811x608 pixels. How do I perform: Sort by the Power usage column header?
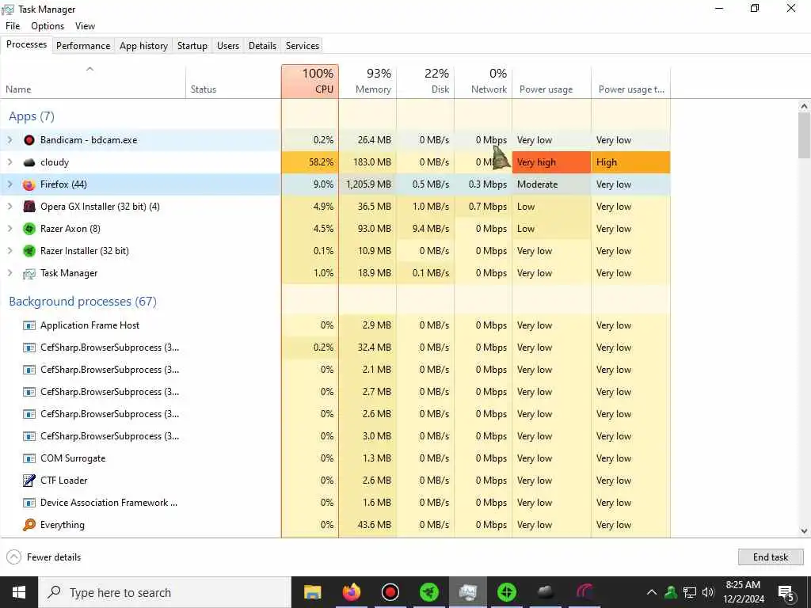[551, 82]
